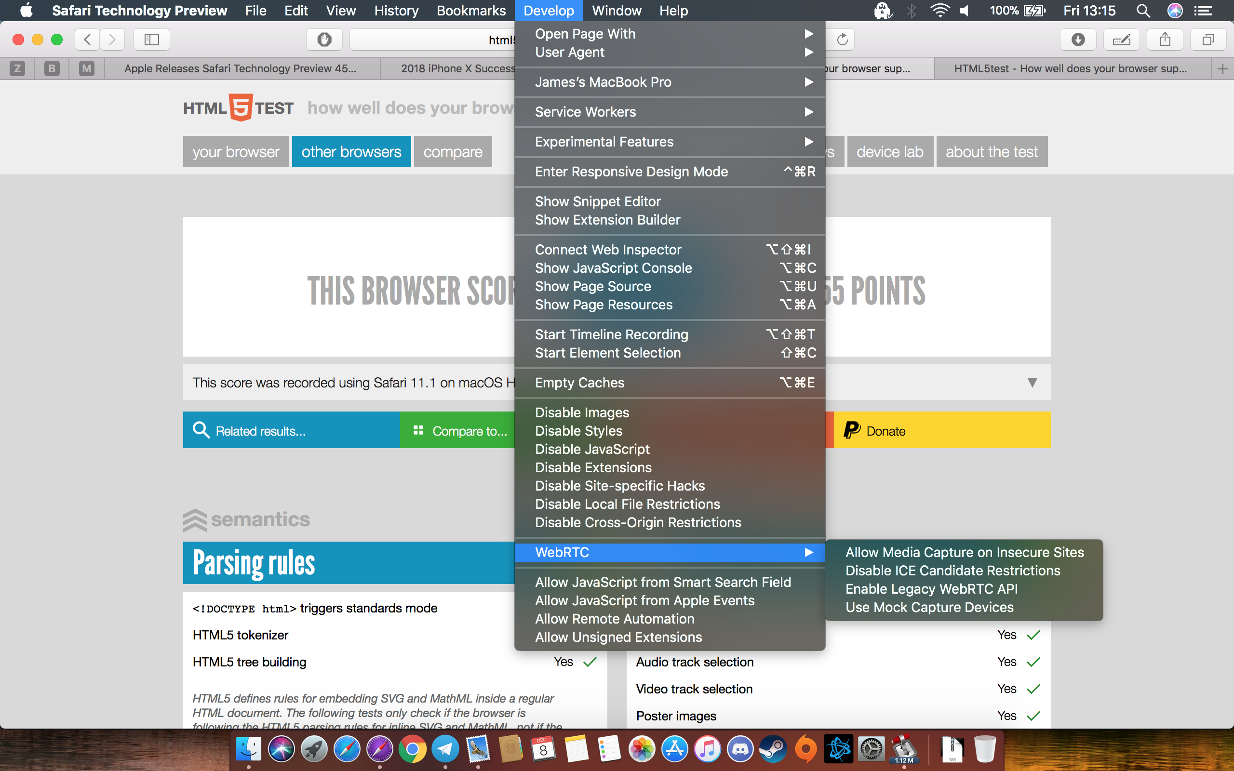Choose Start Element Selection
Image resolution: width=1234 pixels, height=771 pixels.
(670, 353)
